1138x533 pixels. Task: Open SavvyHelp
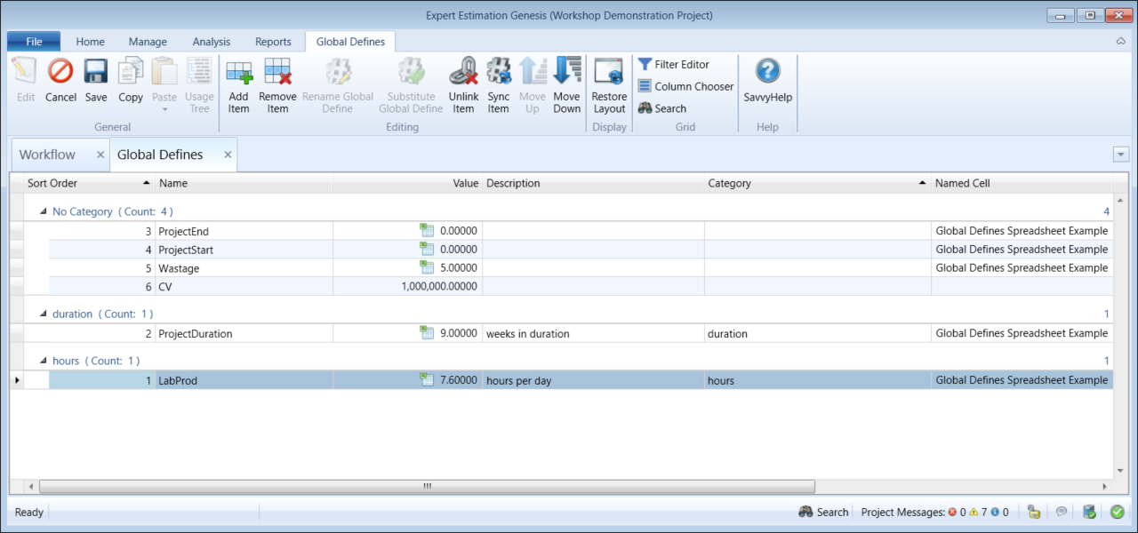point(767,72)
